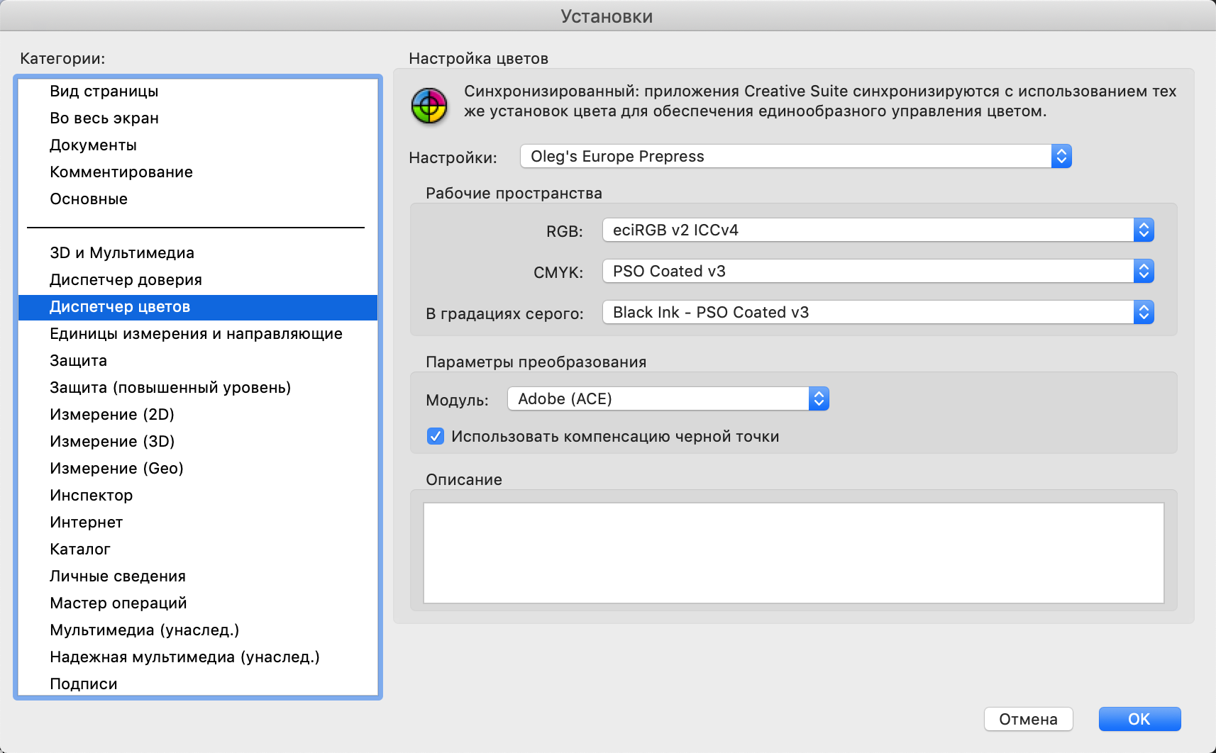
Task: Select the Комментирование category
Action: (x=198, y=172)
